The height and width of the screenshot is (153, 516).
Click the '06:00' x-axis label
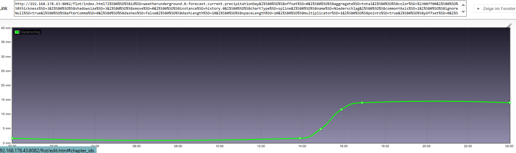point(137,146)
